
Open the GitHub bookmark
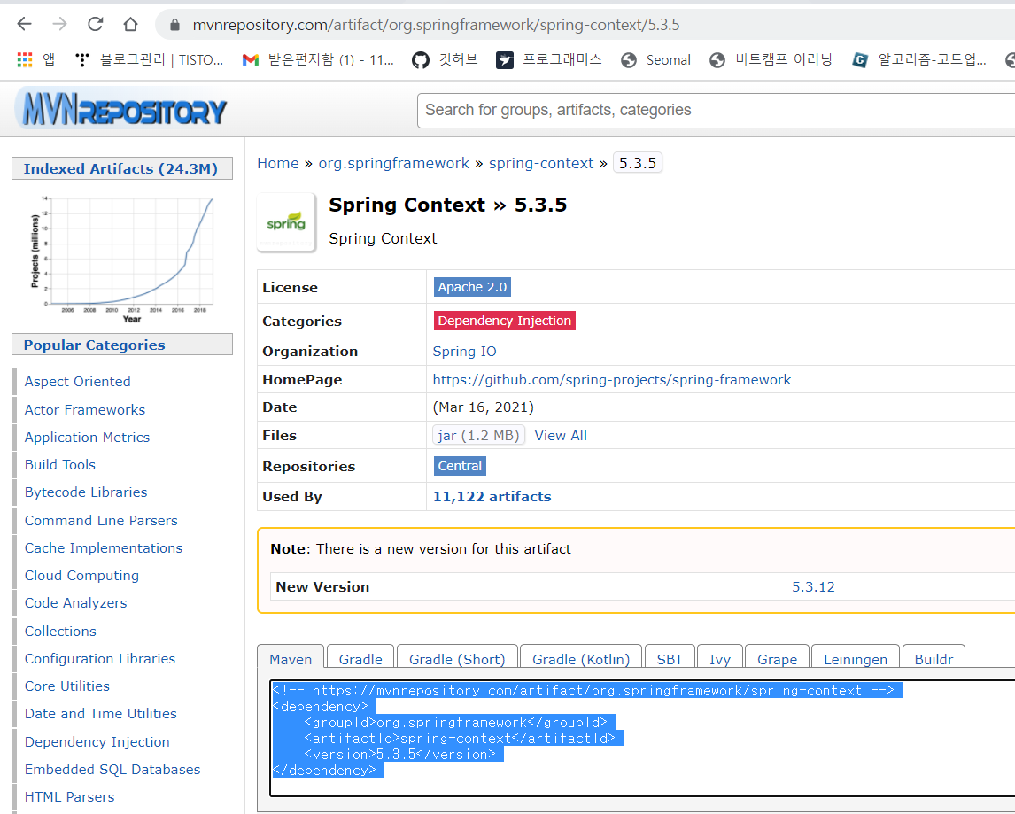445,59
